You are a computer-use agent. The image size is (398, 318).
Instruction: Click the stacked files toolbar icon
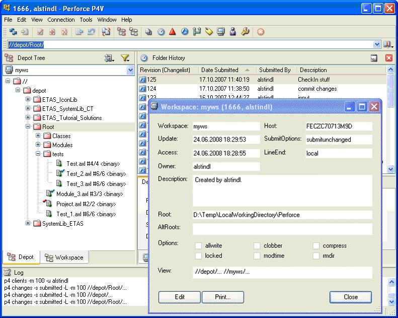coord(148,32)
